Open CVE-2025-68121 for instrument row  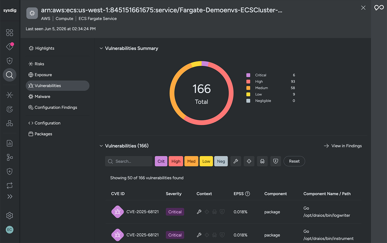point(143,235)
